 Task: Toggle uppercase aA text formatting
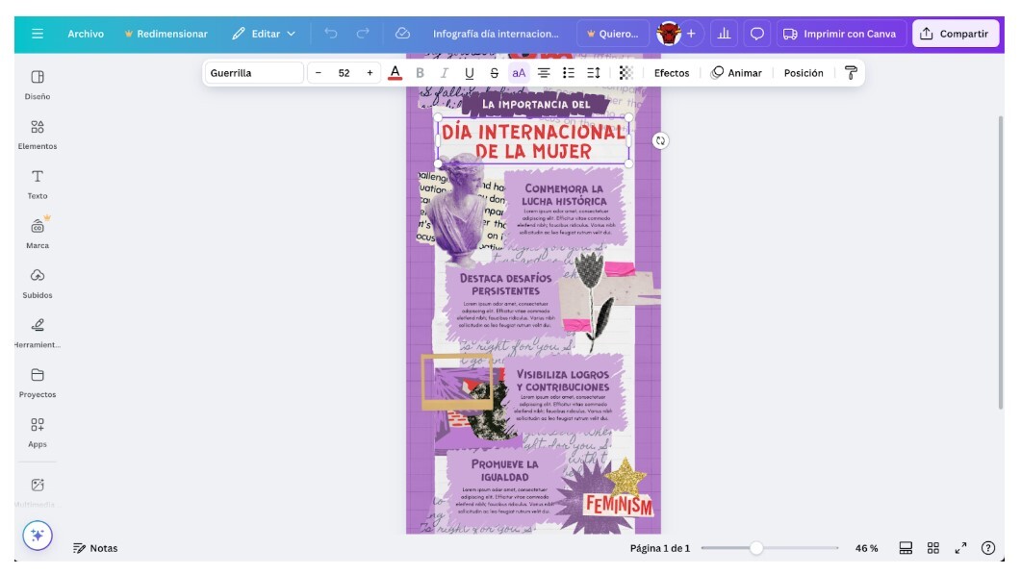click(x=519, y=73)
